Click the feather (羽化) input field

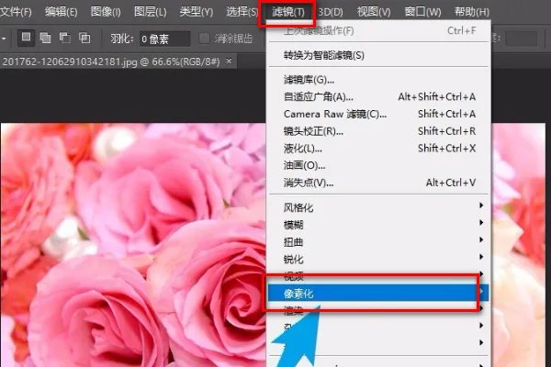(164, 39)
